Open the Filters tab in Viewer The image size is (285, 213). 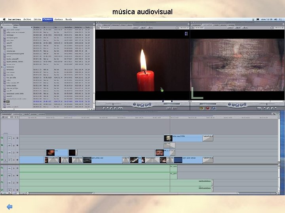(123, 25)
